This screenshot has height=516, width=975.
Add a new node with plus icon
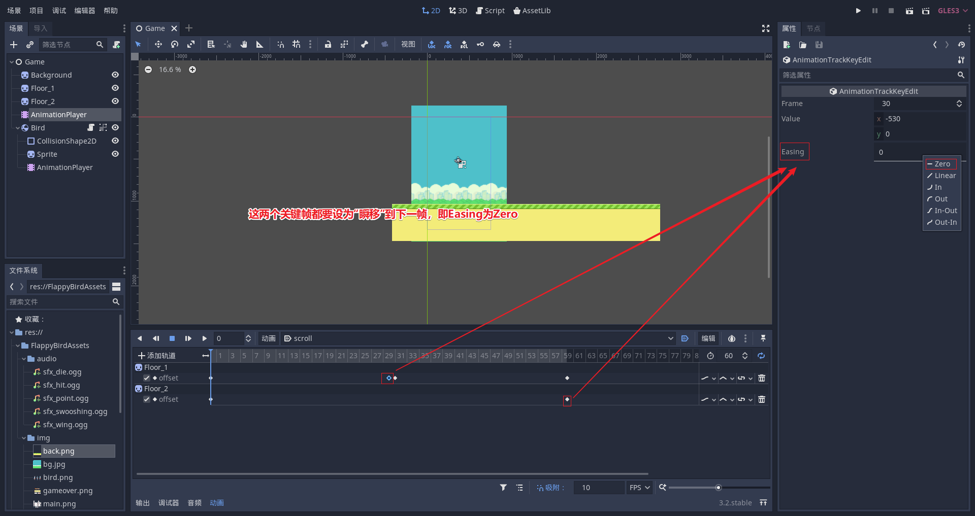click(14, 45)
